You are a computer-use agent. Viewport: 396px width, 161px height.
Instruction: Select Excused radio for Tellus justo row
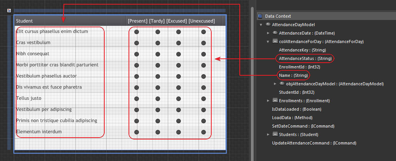179,99
